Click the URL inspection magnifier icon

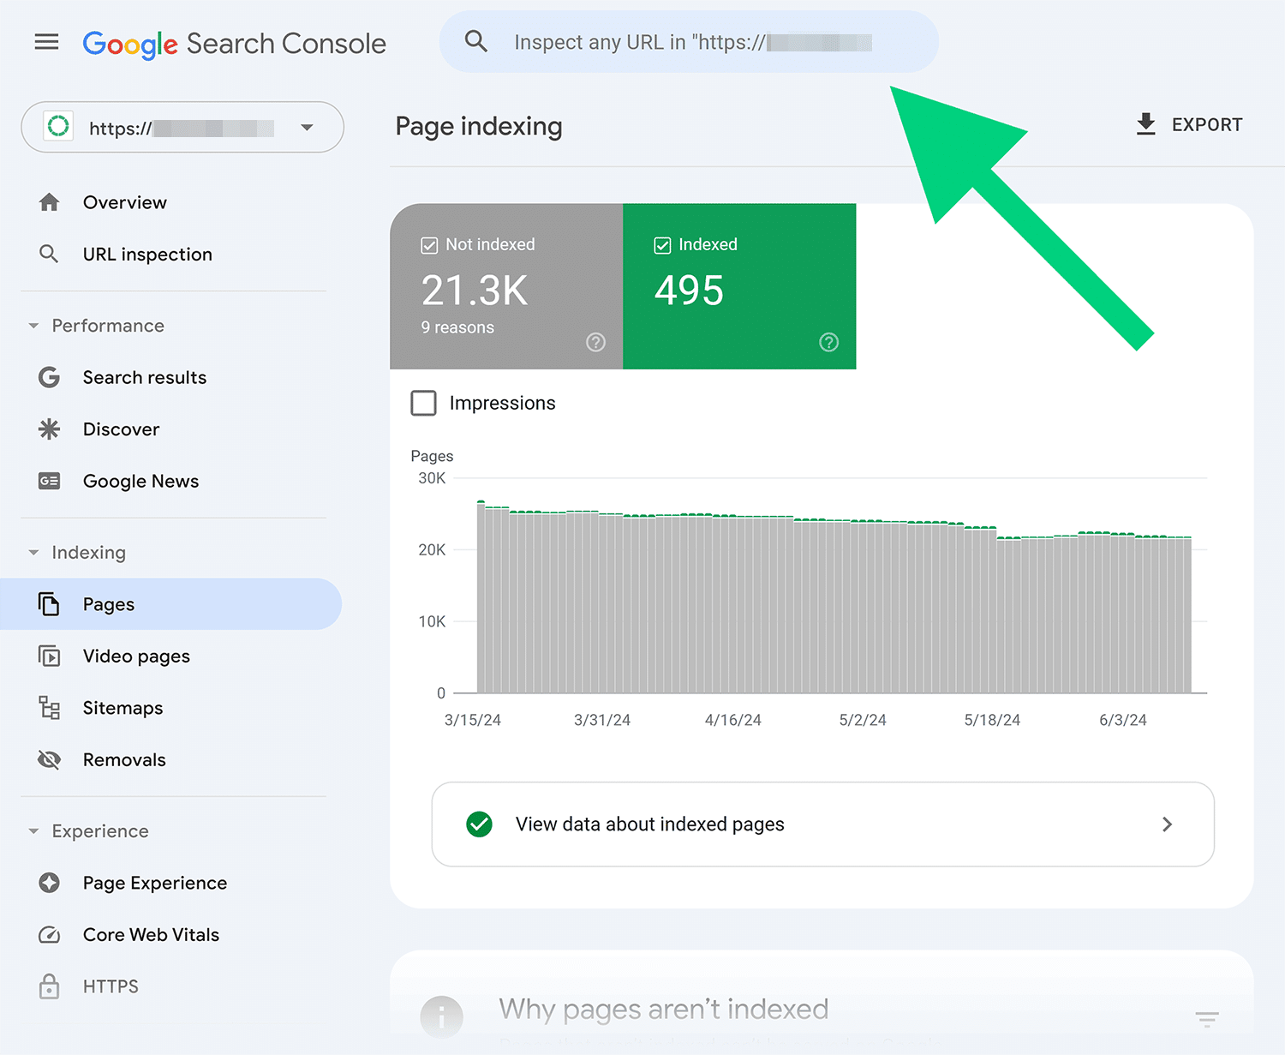(50, 254)
